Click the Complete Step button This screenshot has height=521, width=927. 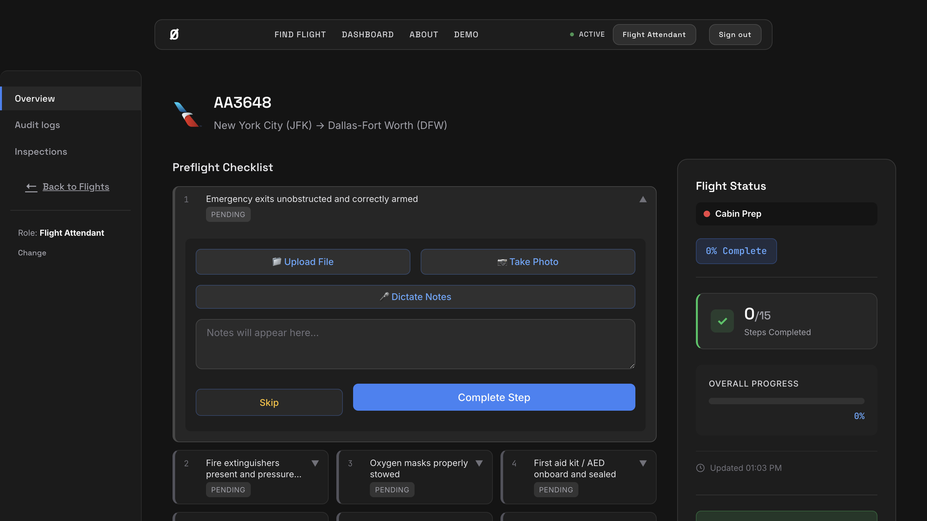pyautogui.click(x=494, y=397)
